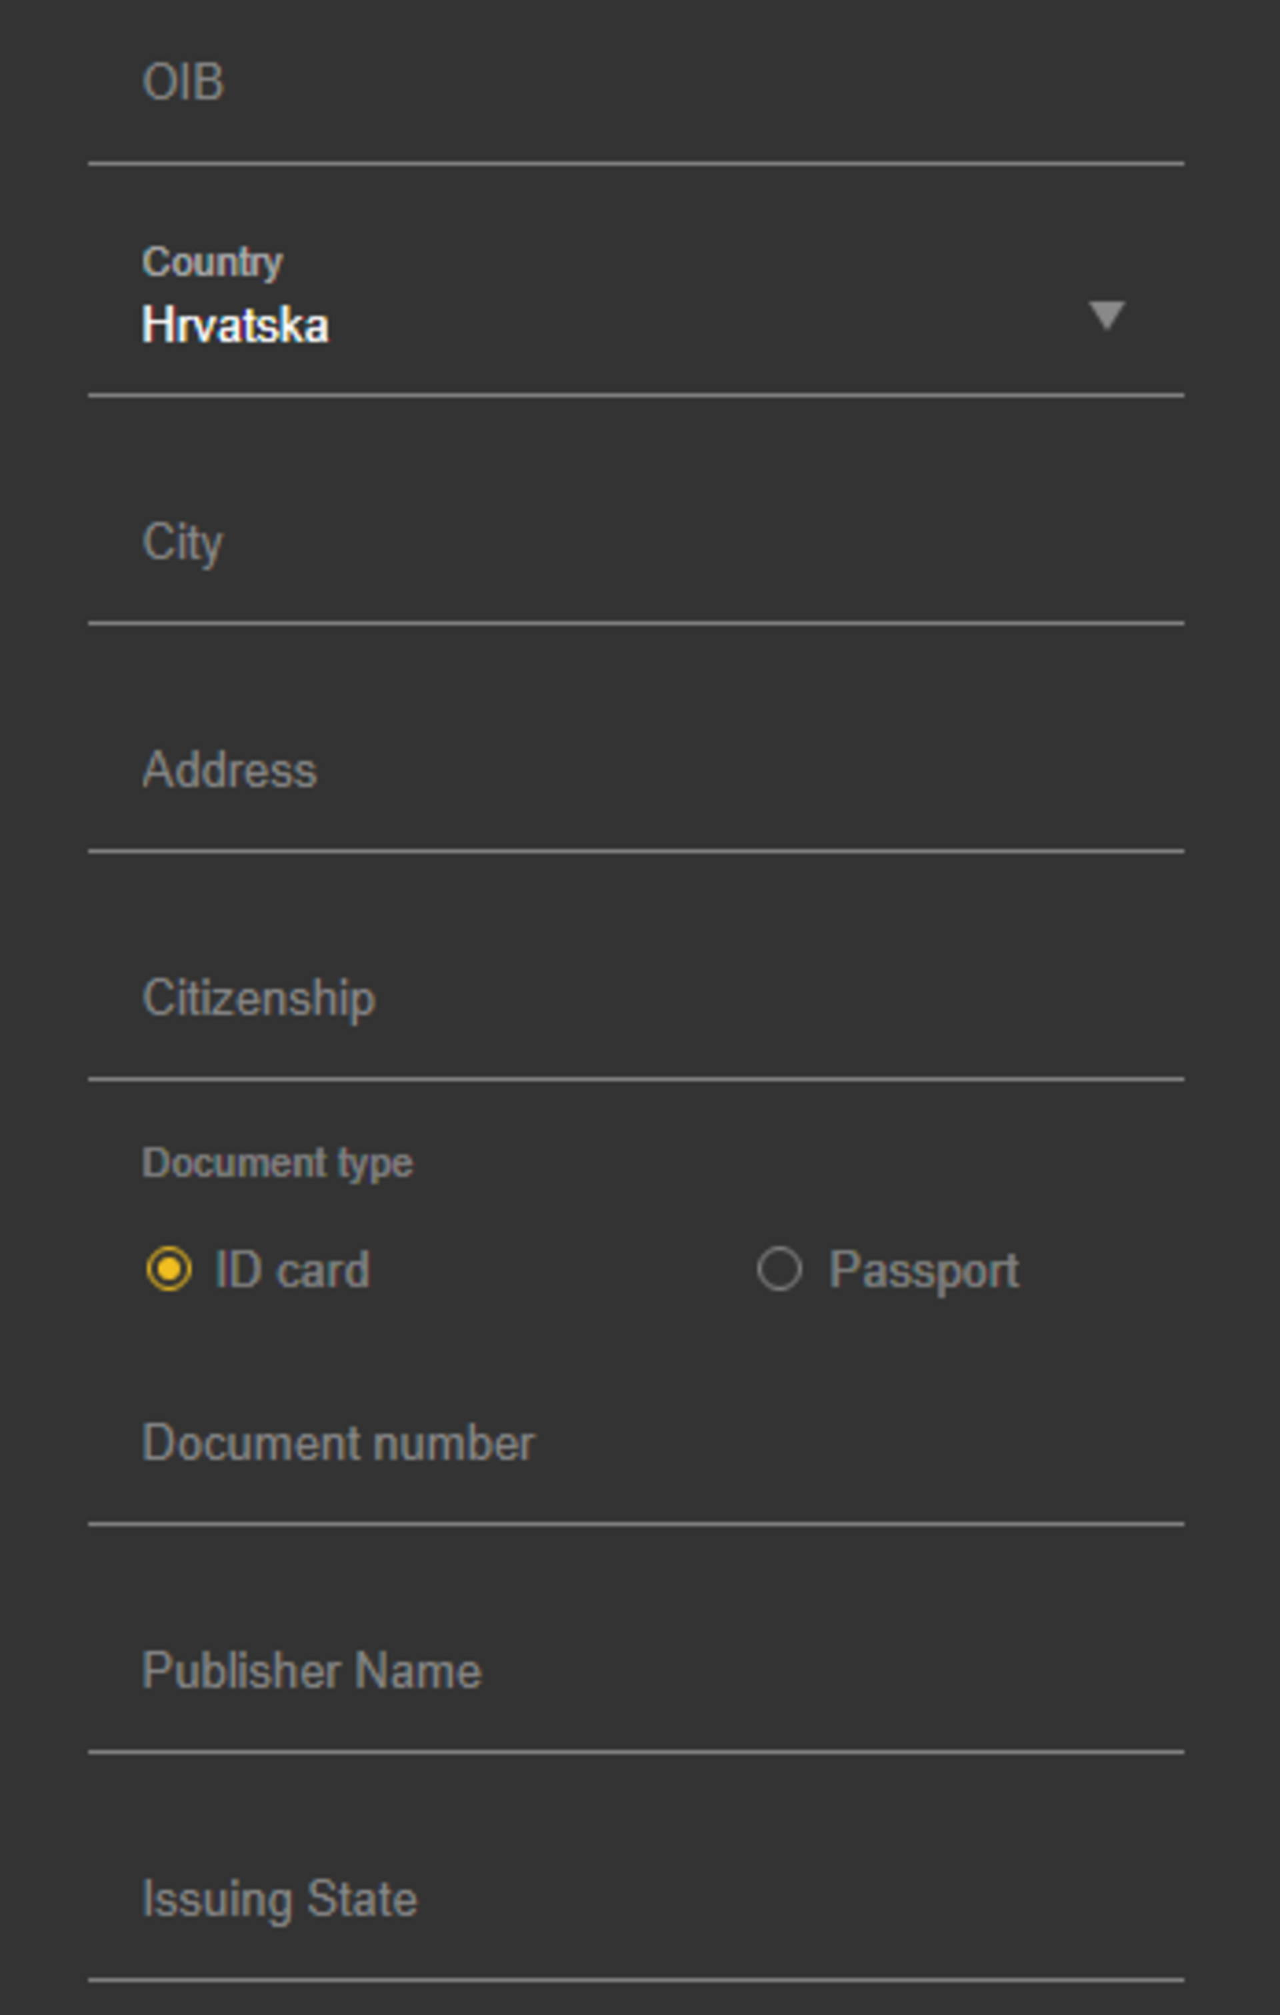Select the ID card radio button
This screenshot has height=2015, width=1280.
(169, 1269)
